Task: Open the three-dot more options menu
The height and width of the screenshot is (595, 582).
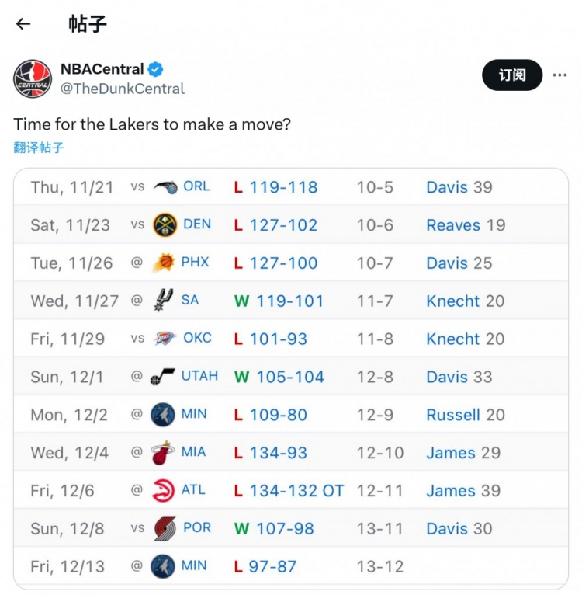Action: tap(559, 75)
